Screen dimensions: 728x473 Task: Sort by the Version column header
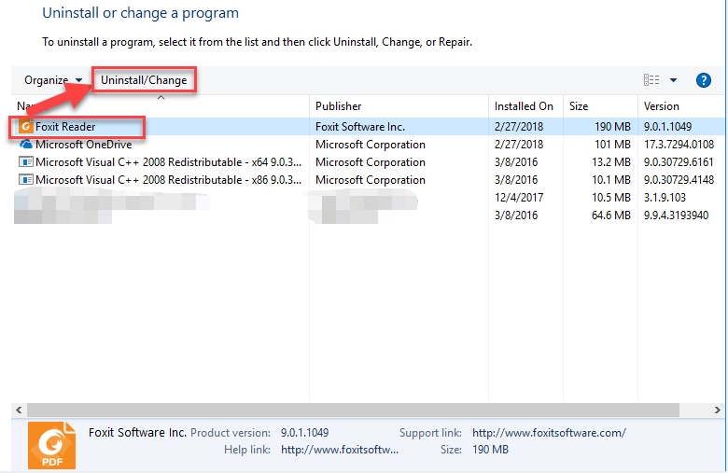tap(661, 106)
